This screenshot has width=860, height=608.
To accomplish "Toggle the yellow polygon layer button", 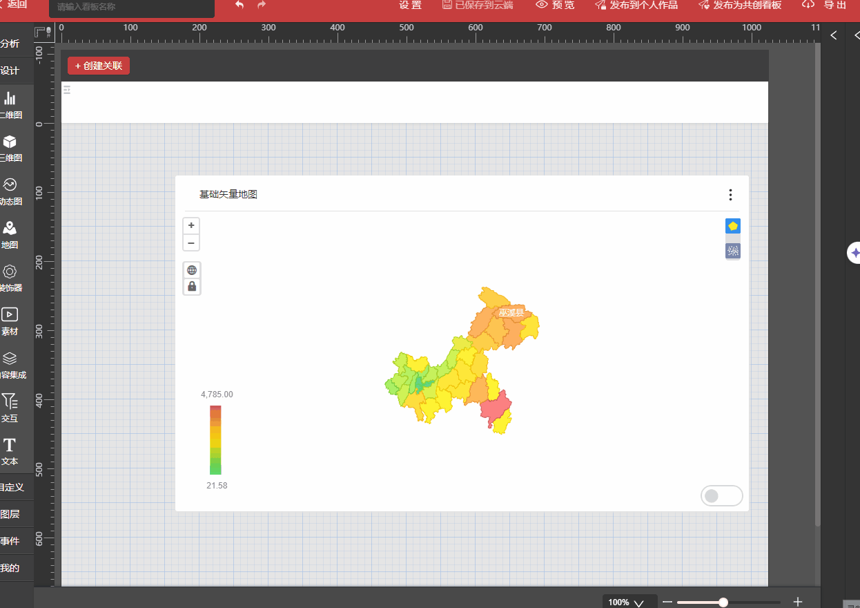I will (x=733, y=226).
